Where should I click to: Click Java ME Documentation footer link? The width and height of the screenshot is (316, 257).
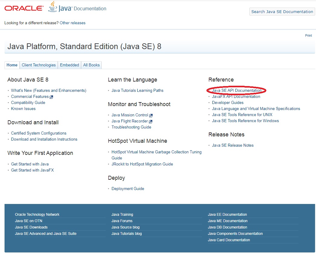coord(228,221)
